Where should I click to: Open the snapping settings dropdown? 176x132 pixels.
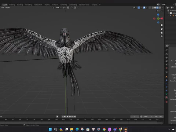click(x=71, y=8)
